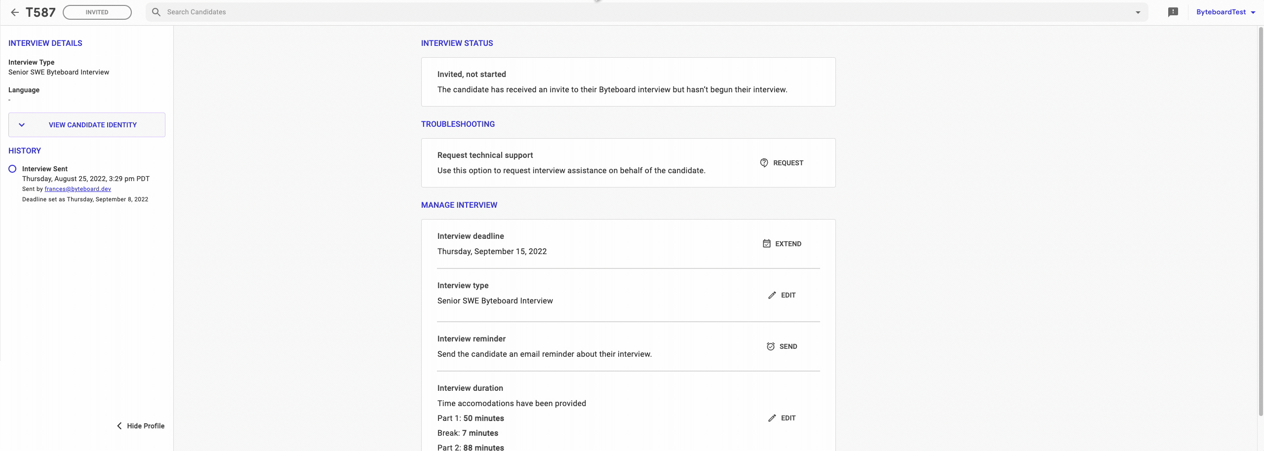
Task: Click the search magnifier icon
Action: [x=156, y=12]
